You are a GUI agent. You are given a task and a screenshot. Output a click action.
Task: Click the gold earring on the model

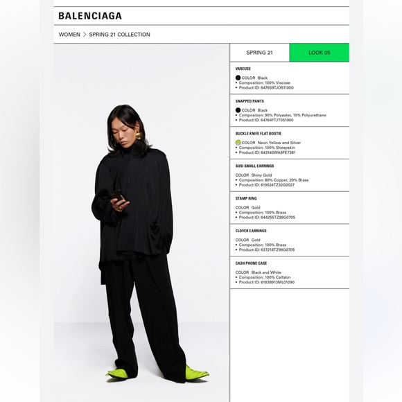[x=139, y=135]
